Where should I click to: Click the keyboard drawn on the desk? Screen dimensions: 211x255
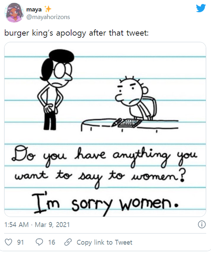coord(130,123)
